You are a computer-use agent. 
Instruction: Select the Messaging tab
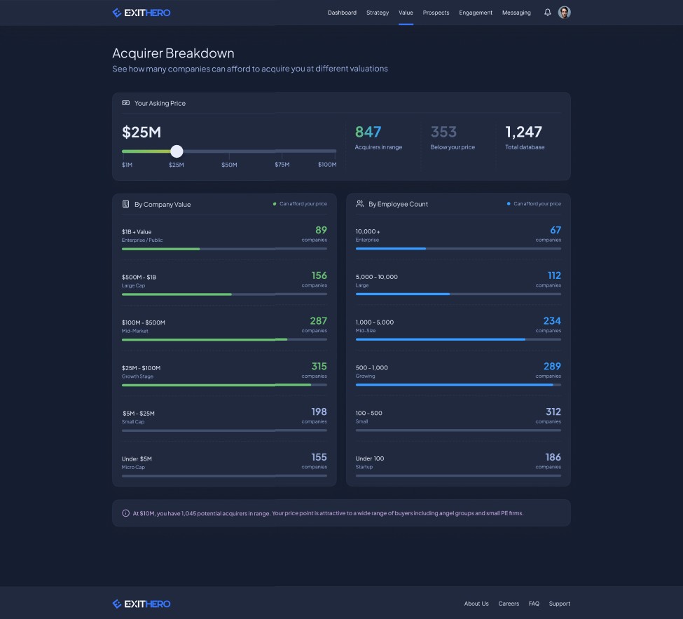pyautogui.click(x=516, y=13)
